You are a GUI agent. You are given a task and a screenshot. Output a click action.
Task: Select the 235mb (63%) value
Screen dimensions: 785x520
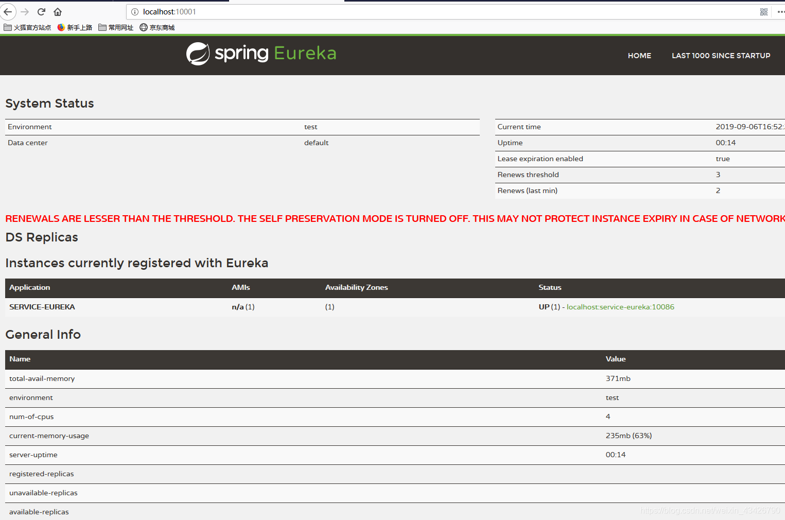(x=629, y=436)
